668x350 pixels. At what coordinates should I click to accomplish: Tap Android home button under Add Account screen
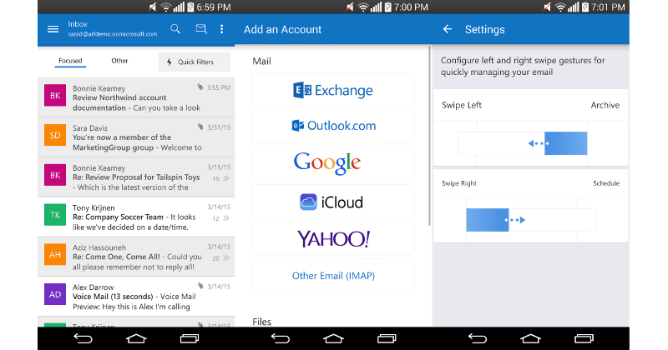(333, 338)
